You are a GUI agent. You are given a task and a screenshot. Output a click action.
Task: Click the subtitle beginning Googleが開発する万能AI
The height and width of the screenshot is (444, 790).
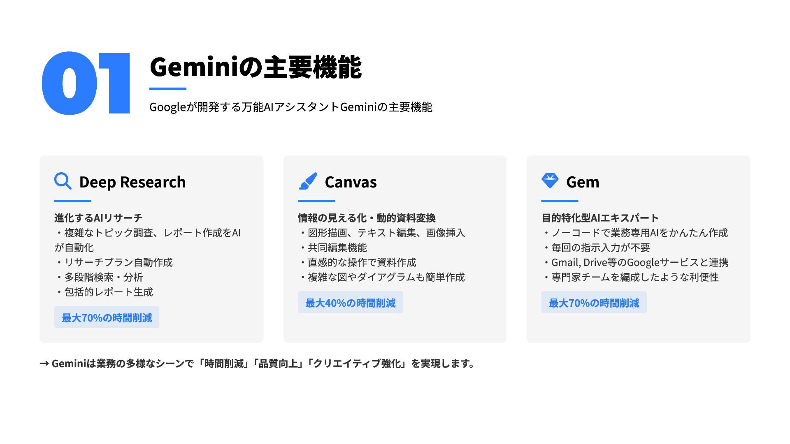click(x=291, y=107)
